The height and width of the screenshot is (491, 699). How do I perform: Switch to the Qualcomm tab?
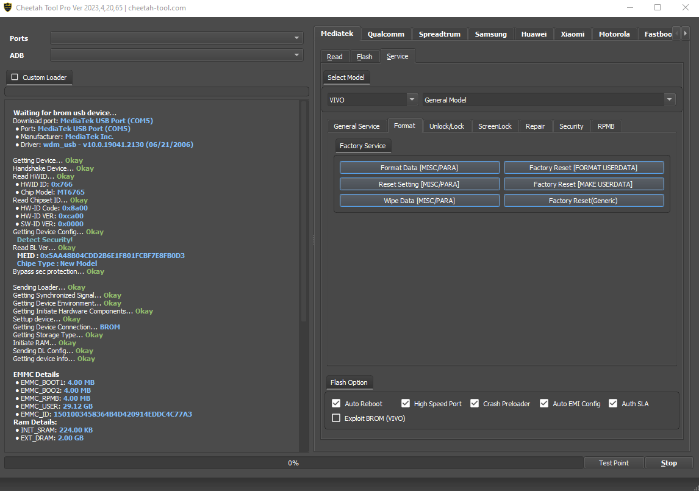pyautogui.click(x=385, y=34)
